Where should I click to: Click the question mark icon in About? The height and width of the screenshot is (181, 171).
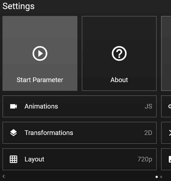click(119, 53)
